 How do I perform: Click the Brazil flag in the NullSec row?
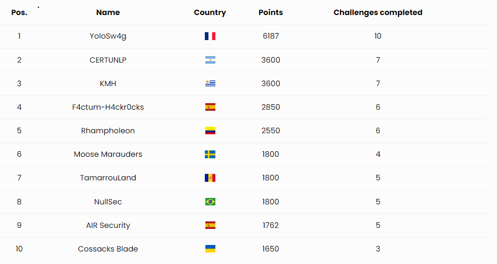(210, 202)
